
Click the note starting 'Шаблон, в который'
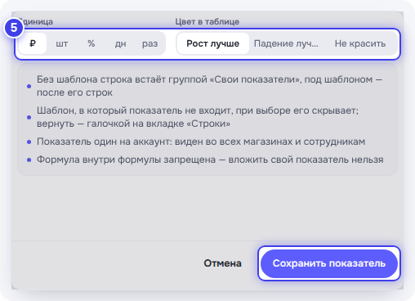coord(198,117)
